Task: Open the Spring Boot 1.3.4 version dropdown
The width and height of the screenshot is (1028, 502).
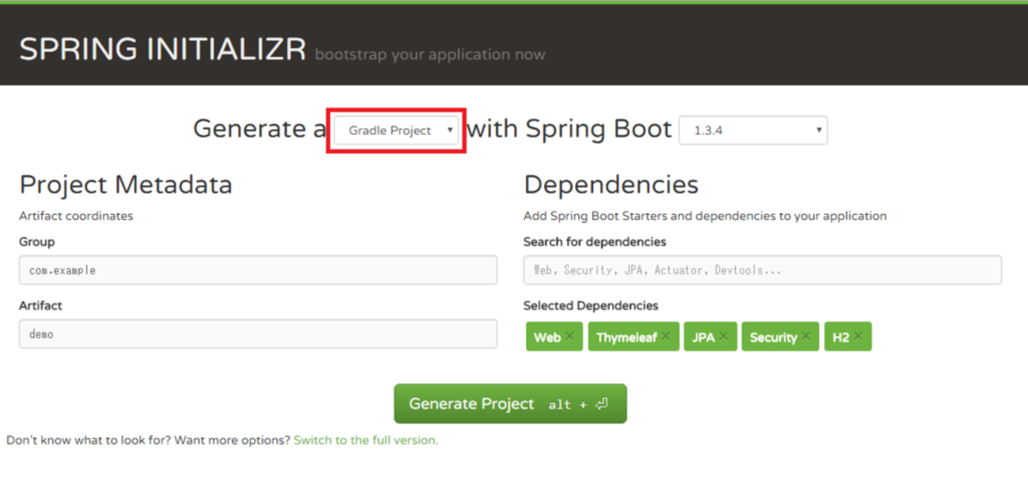Action: tap(753, 130)
